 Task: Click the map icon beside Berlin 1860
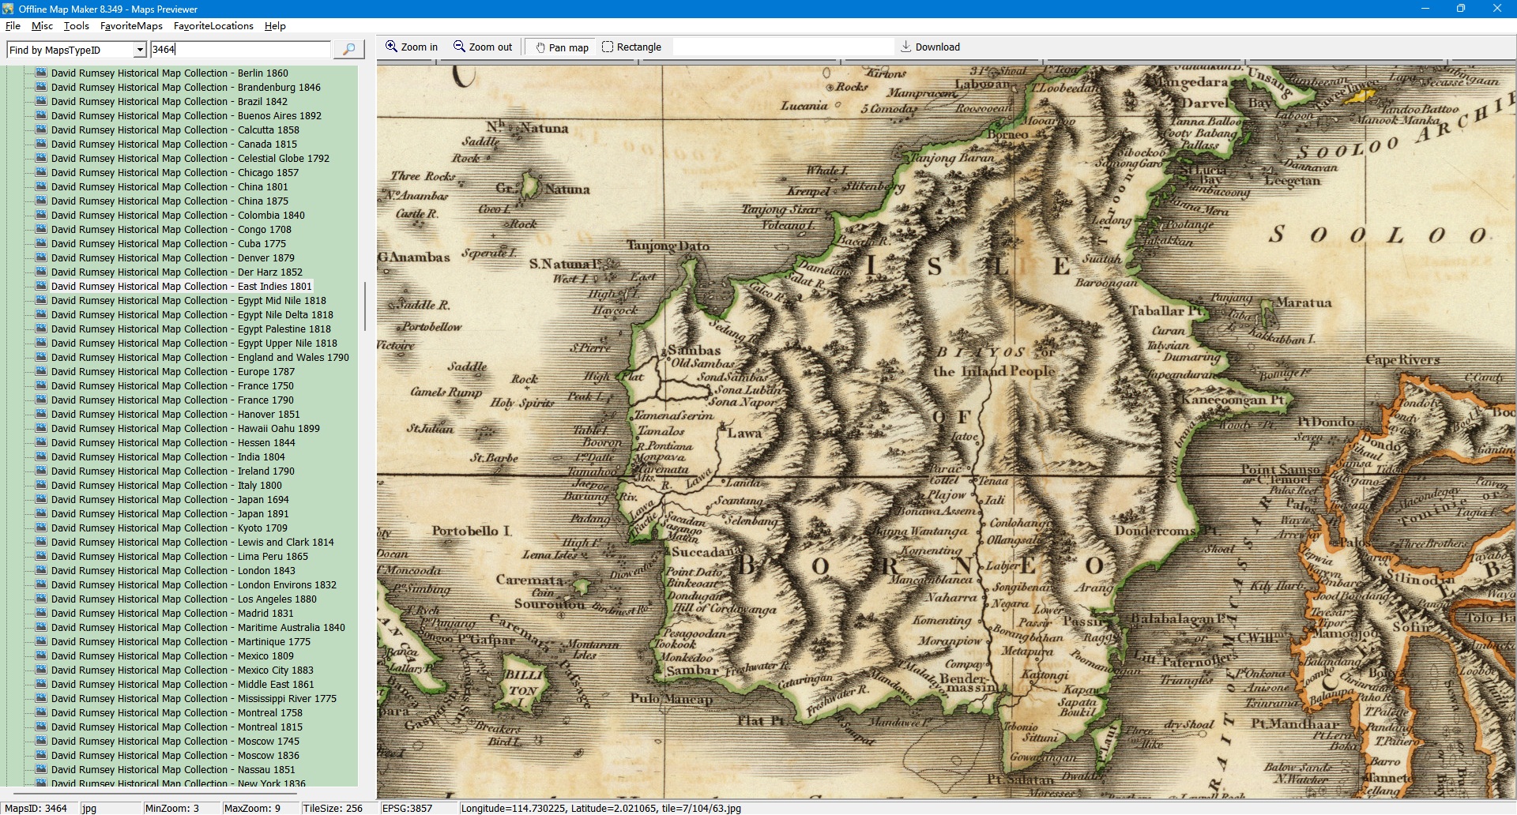[41, 73]
